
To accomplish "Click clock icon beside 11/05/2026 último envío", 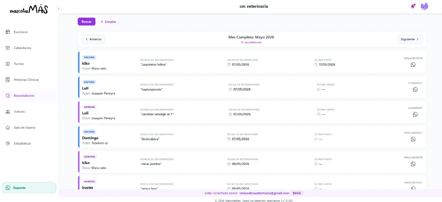I will 316,64.
